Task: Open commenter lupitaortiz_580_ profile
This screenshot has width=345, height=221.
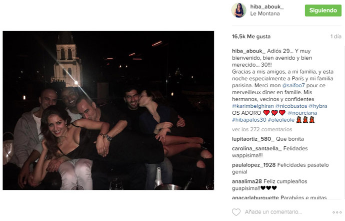Action: point(253,139)
